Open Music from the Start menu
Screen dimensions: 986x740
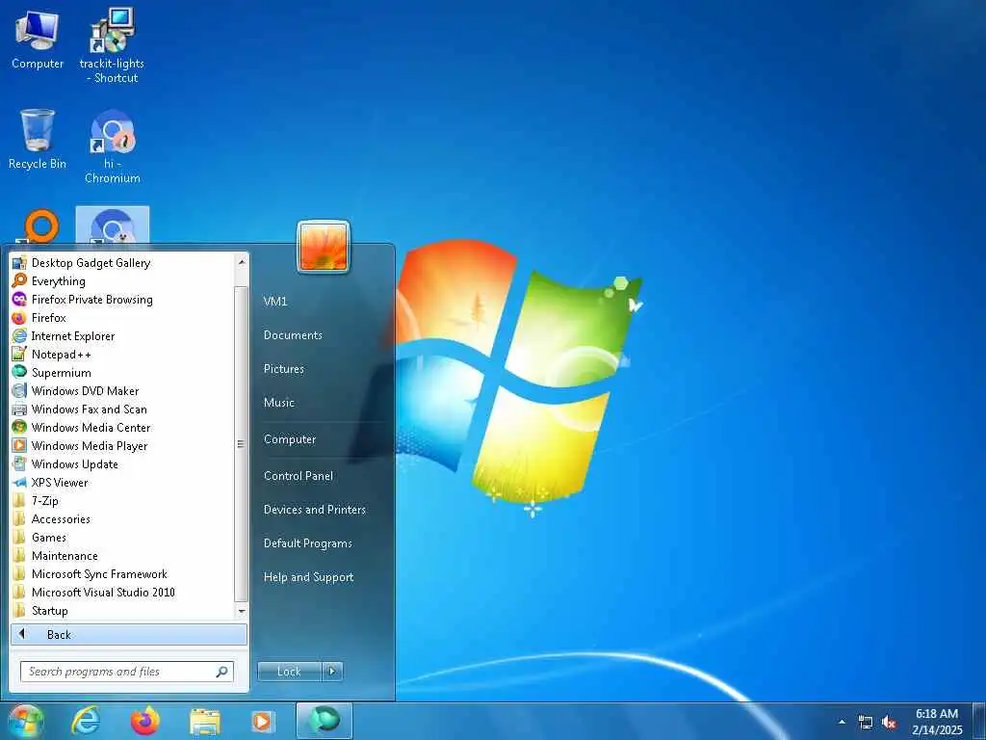[279, 403]
